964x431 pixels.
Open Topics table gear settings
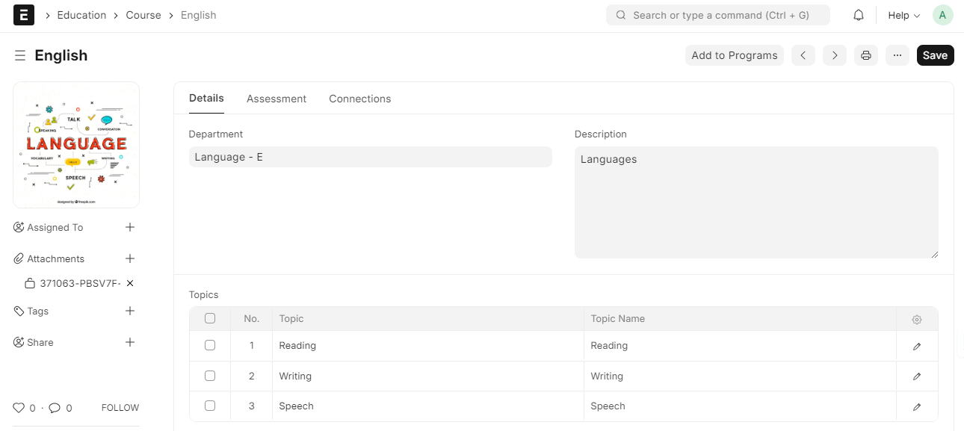917,319
